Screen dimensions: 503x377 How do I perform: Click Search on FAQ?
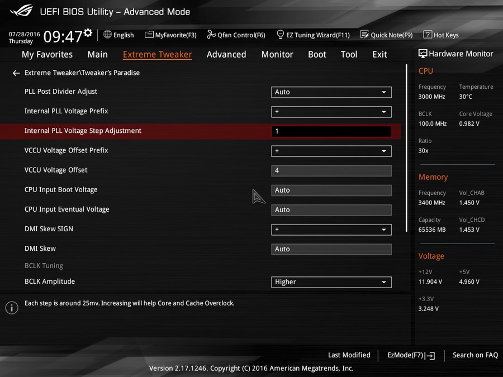pos(476,355)
